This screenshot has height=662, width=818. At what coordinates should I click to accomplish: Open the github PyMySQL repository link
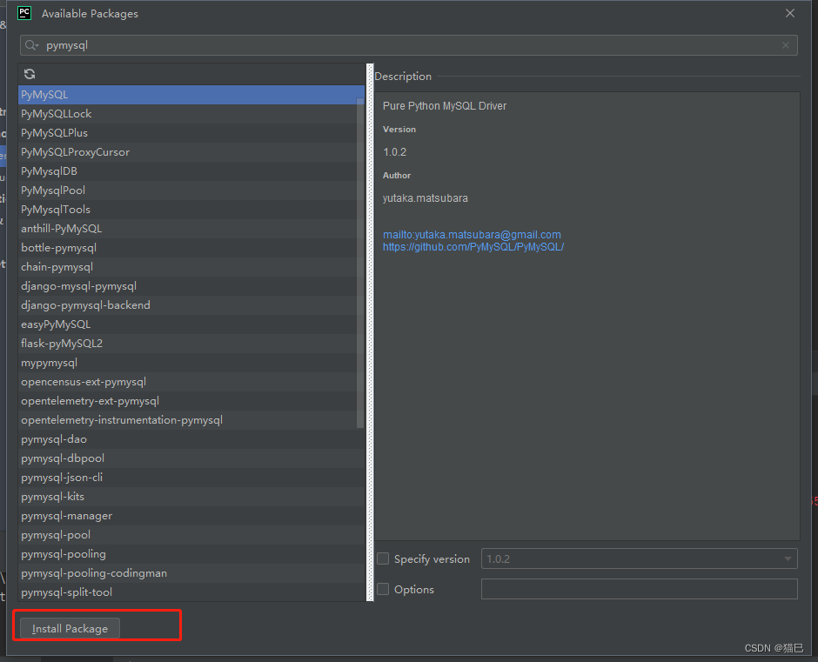tap(473, 247)
